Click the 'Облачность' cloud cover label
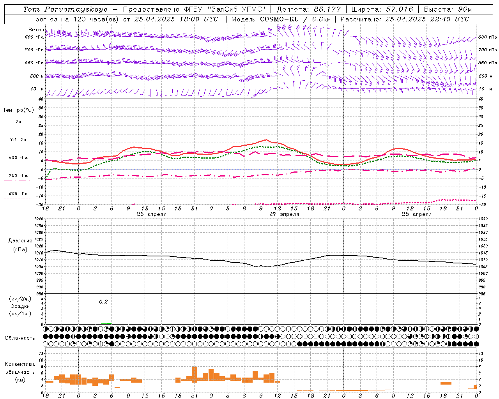This screenshot has width=499, height=399. coord(20,338)
